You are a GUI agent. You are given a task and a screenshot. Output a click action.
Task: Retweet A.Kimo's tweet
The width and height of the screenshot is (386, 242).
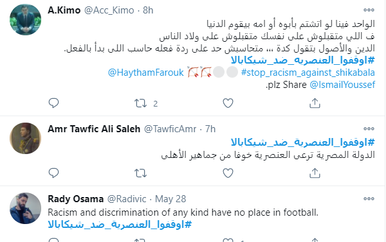pos(140,103)
